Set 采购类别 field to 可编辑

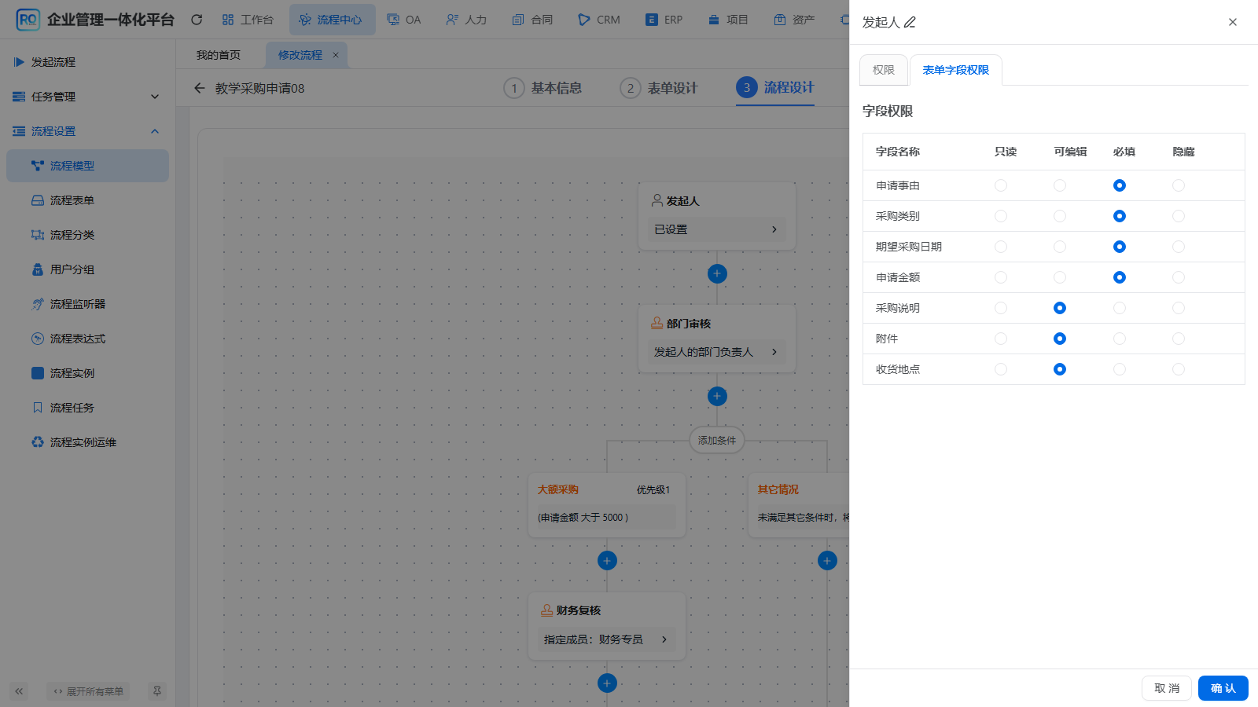pyautogui.click(x=1060, y=216)
